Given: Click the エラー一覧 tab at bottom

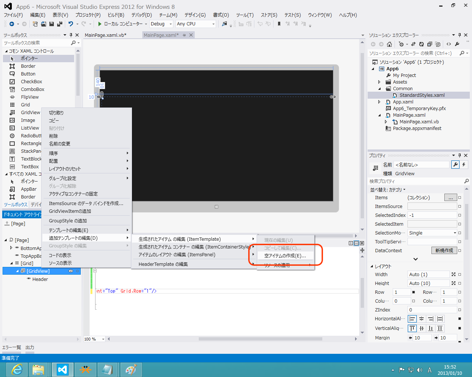Looking at the screenshot, I should [12, 348].
